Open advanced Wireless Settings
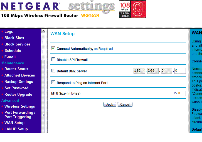Screen dimensions: 202x142 coord(19,106)
